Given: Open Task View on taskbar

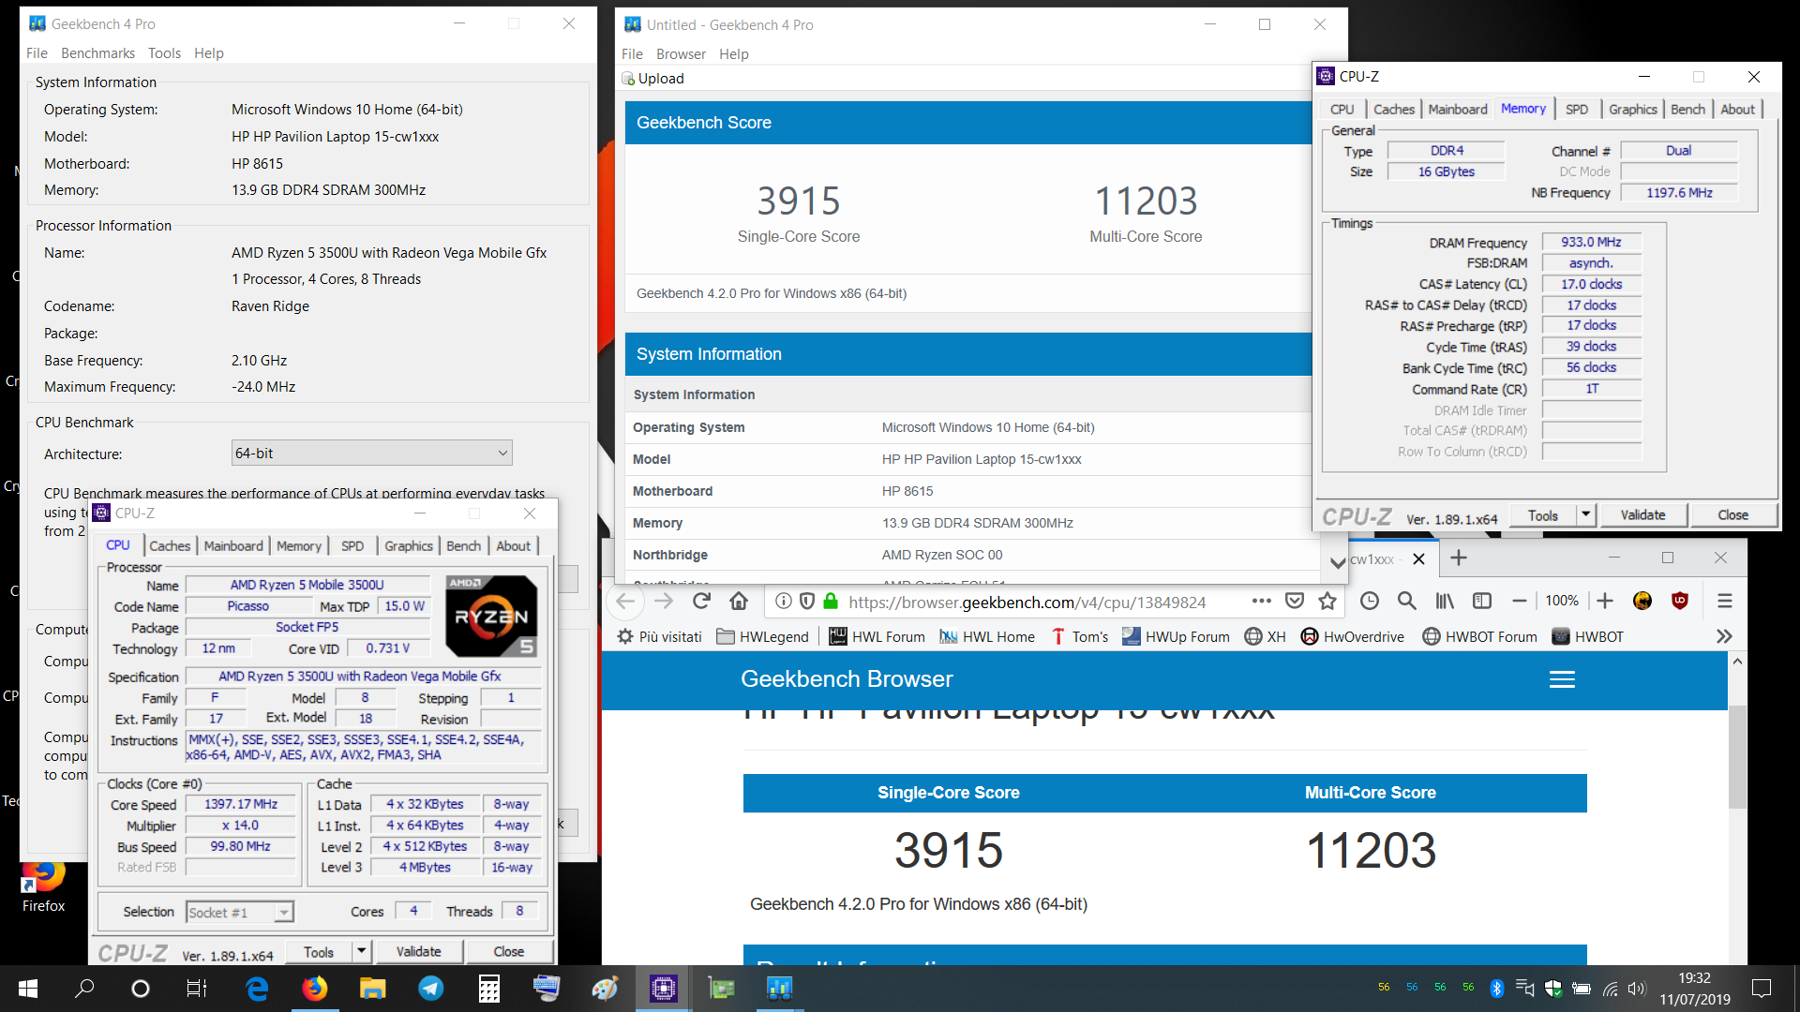Looking at the screenshot, I should (196, 989).
